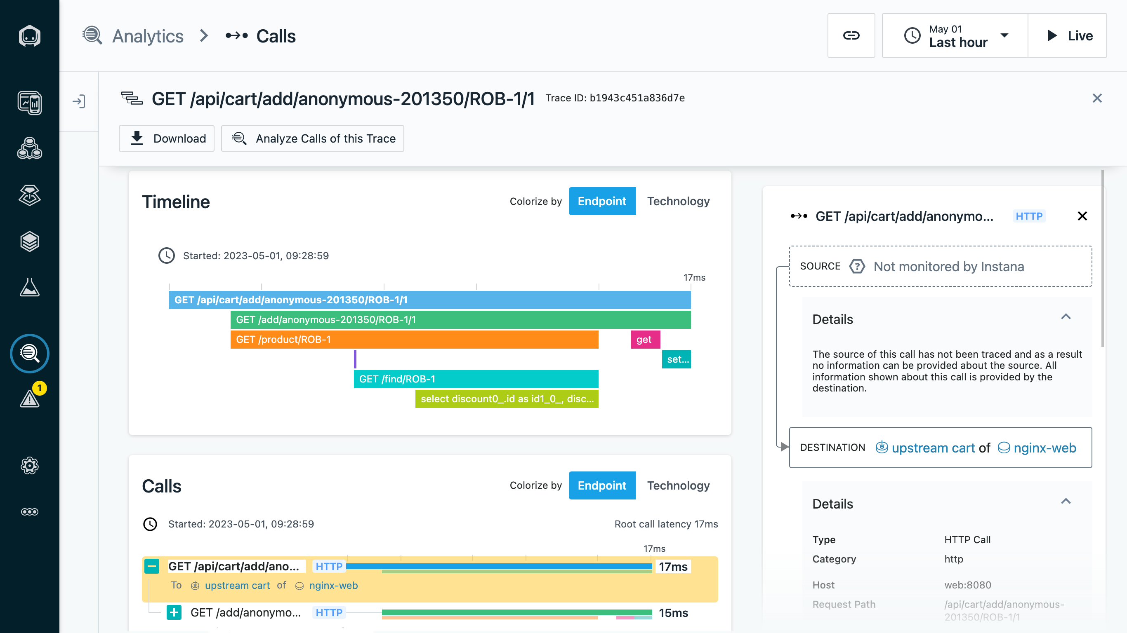Select the GET /find/ROB-1 timeline bar
The width and height of the screenshot is (1127, 633).
476,379
